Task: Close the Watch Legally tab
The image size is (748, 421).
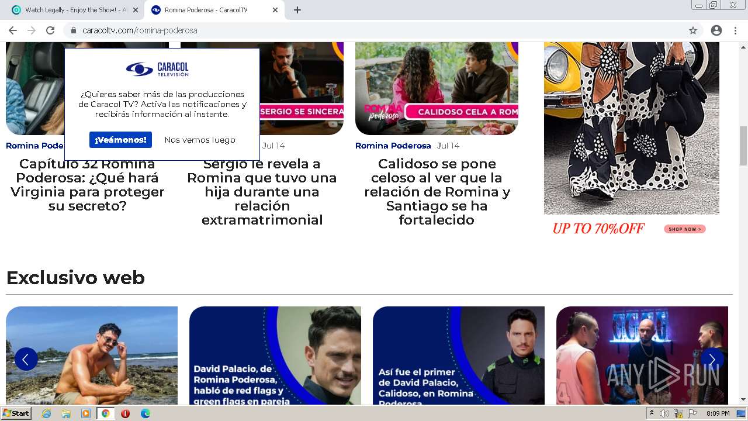Action: tap(136, 10)
